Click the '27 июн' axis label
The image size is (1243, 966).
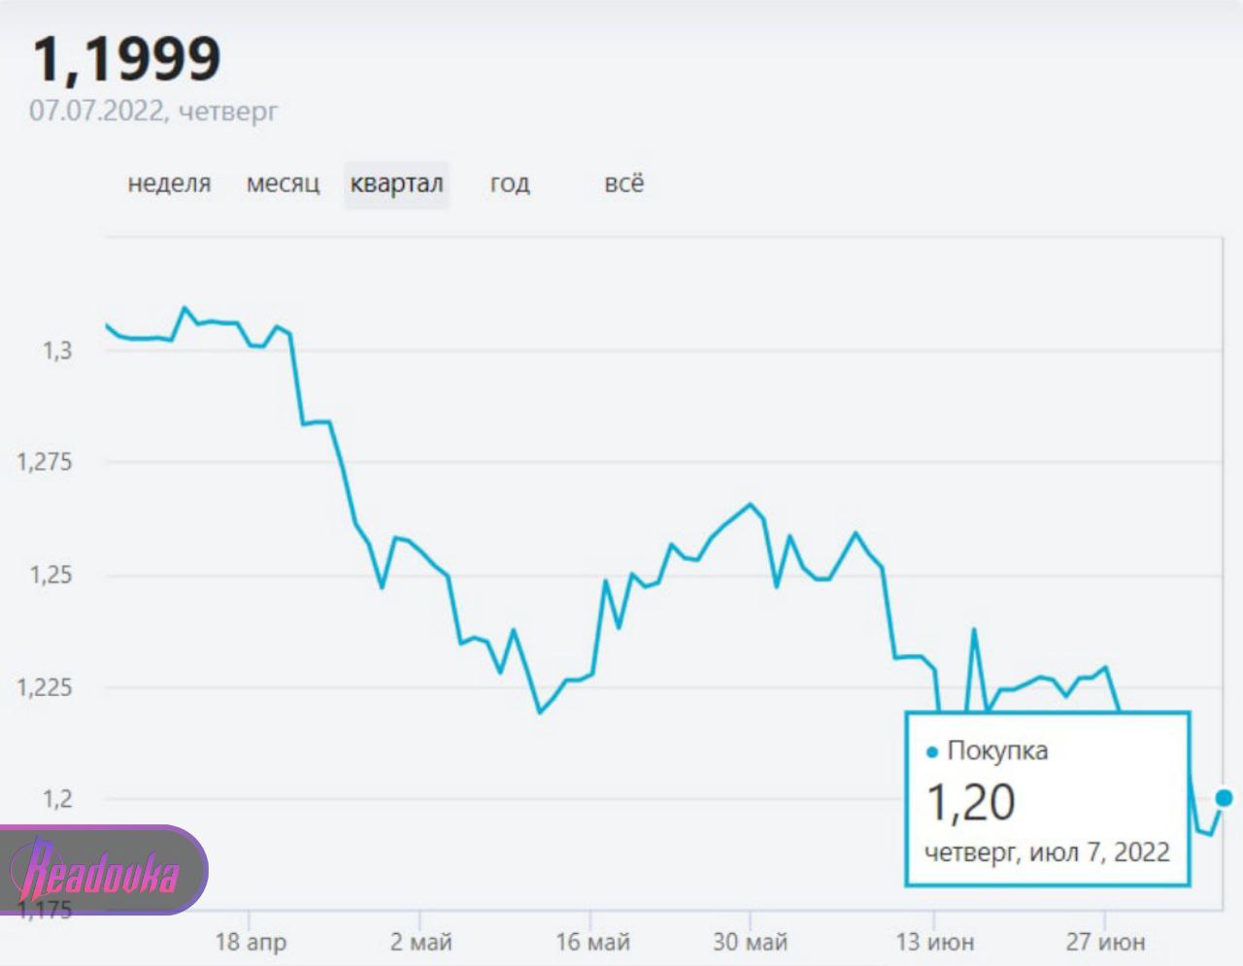pos(1105,942)
